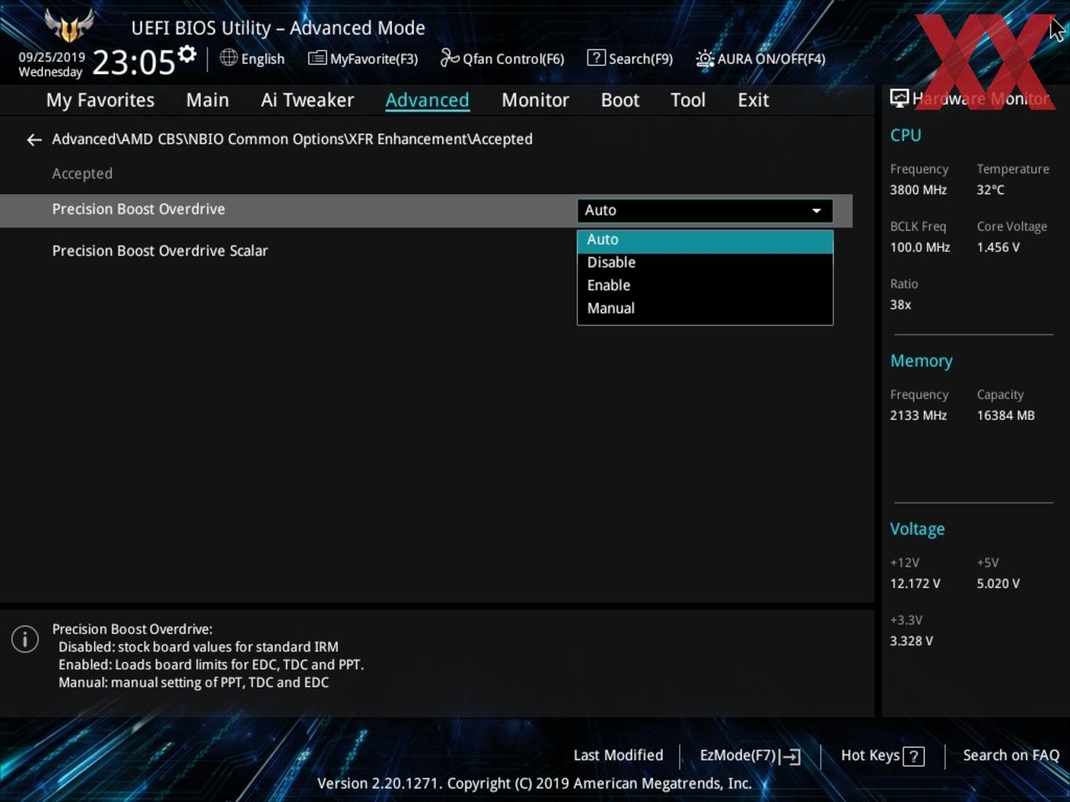This screenshot has width=1070, height=802.
Task: Click the temperature value 32°C
Action: coord(991,189)
